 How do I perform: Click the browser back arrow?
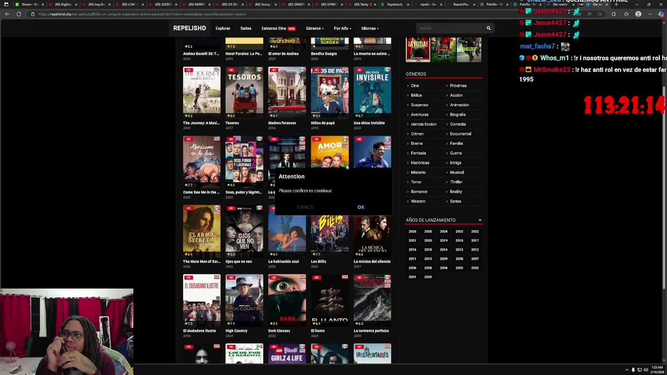point(7,14)
